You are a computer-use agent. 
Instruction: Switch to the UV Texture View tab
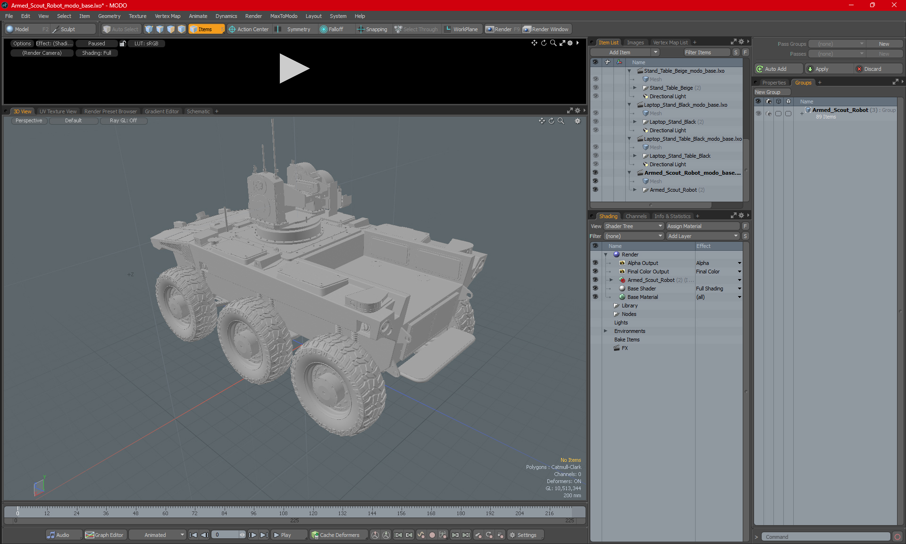point(58,111)
